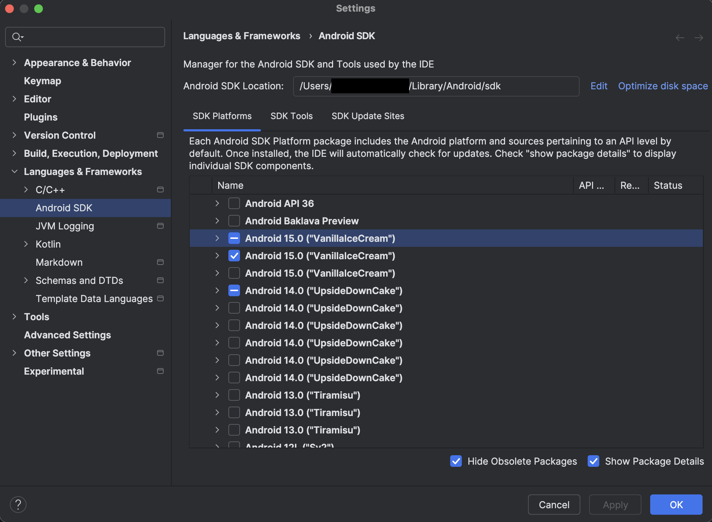Click the API column header
The height and width of the screenshot is (522, 712).
coord(594,185)
